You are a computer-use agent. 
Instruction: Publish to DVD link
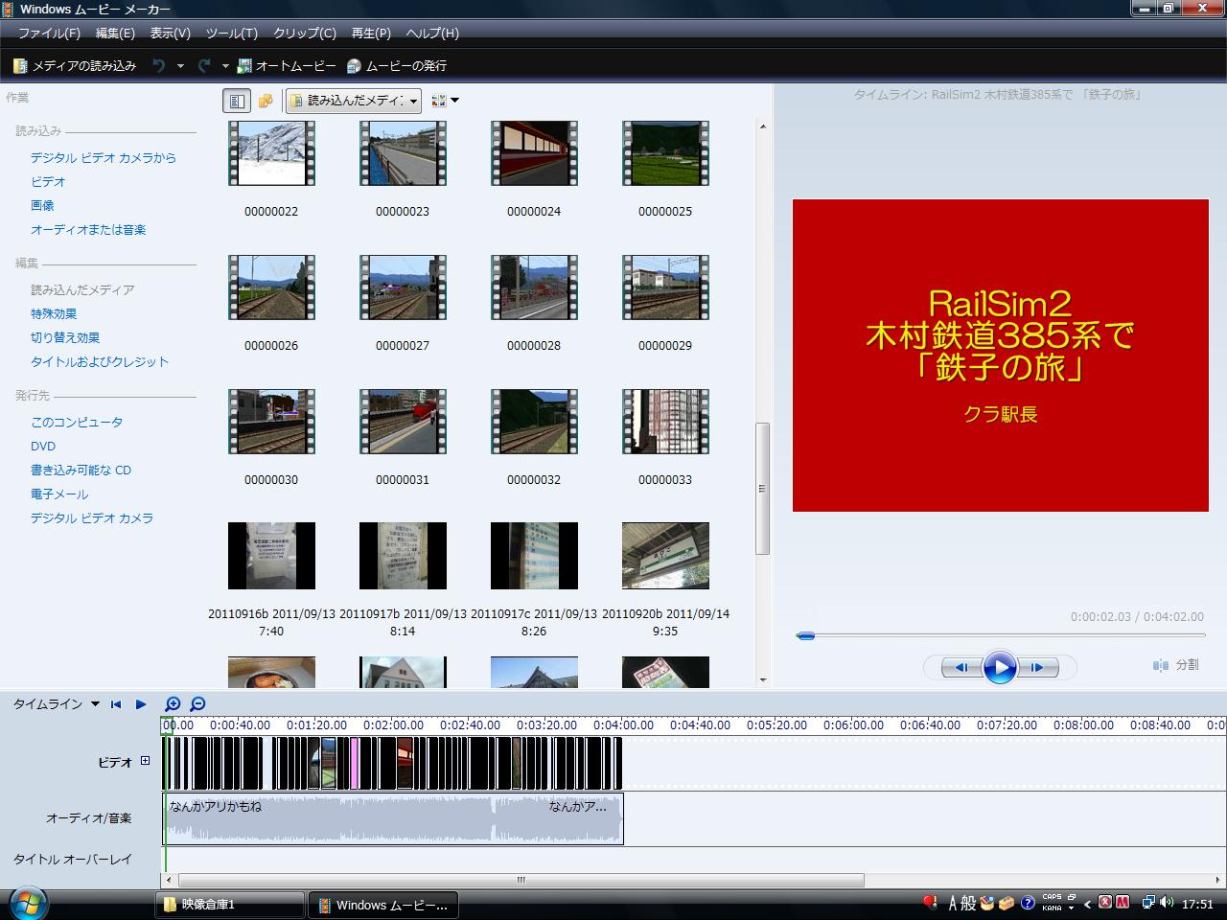point(43,447)
